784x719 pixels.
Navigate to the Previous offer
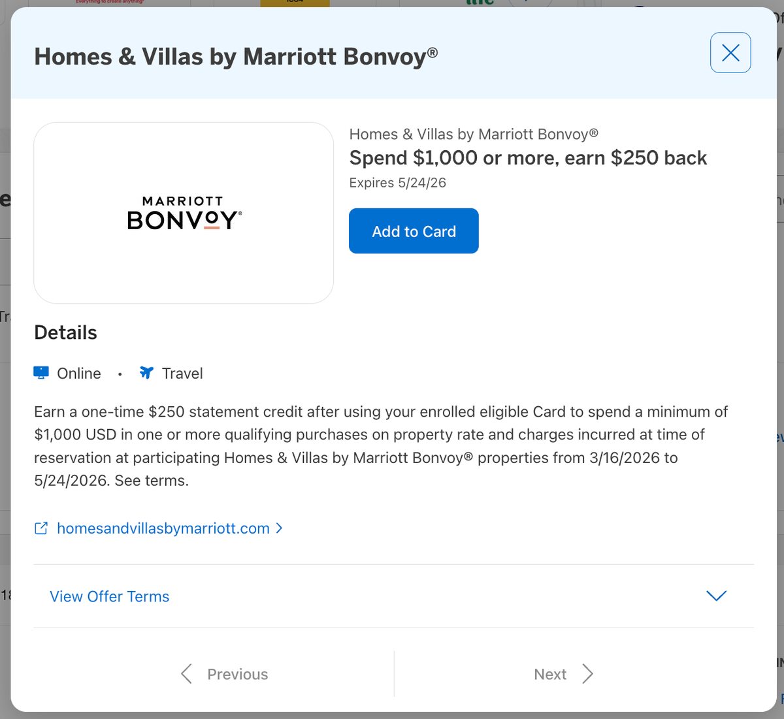(237, 673)
